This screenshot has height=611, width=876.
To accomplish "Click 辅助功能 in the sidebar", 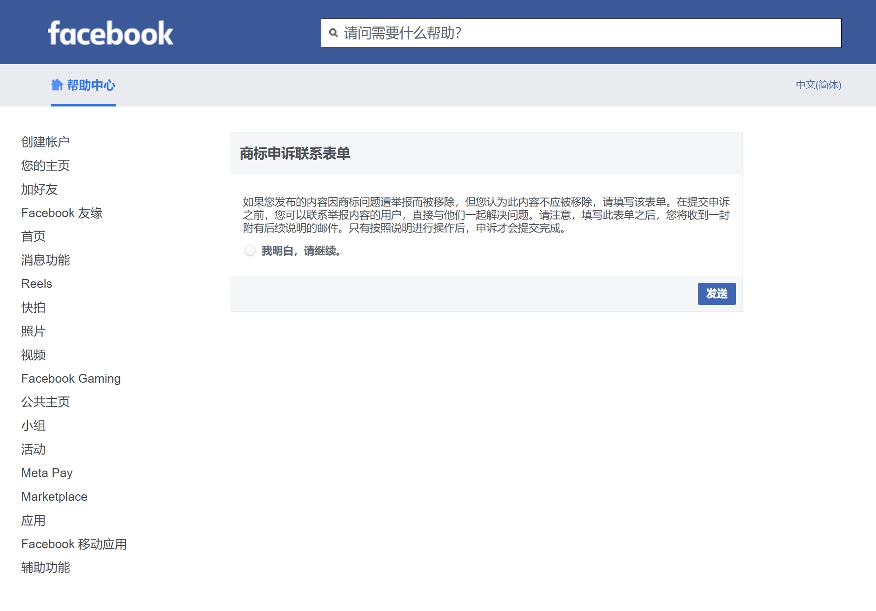I will 46,567.
